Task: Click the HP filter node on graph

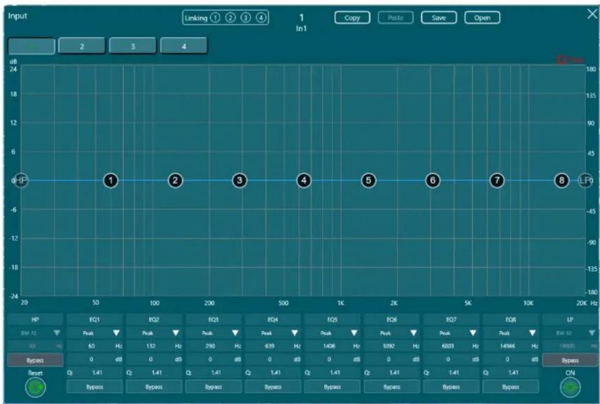Action: pyautogui.click(x=21, y=180)
